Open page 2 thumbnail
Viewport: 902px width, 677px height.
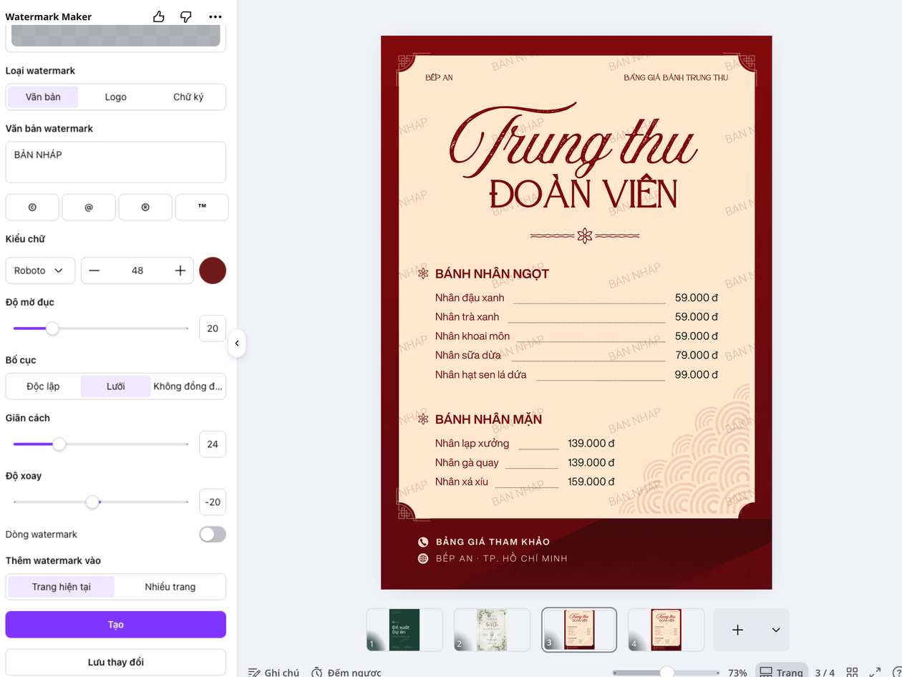click(492, 630)
